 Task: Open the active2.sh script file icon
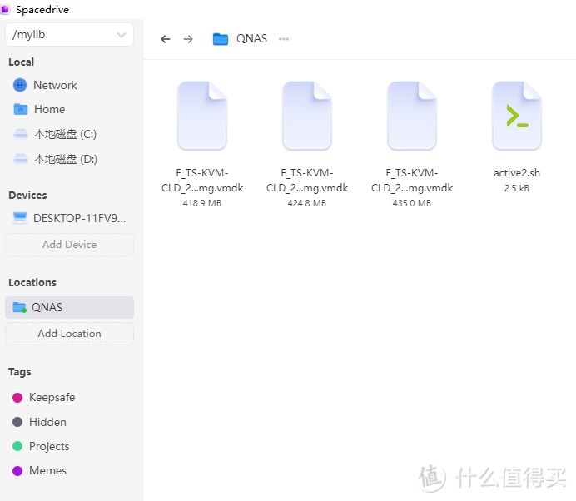click(x=516, y=117)
